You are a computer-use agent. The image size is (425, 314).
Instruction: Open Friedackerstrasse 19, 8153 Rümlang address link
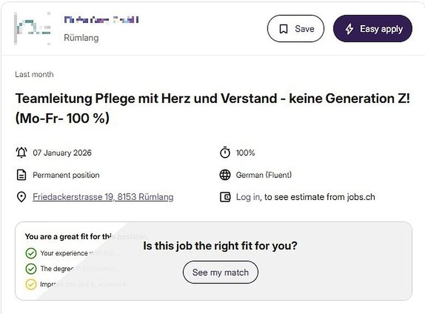click(103, 197)
